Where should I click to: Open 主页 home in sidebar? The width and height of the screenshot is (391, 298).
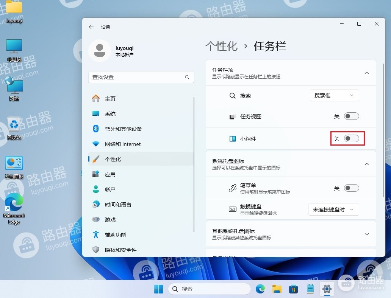[x=141, y=99]
